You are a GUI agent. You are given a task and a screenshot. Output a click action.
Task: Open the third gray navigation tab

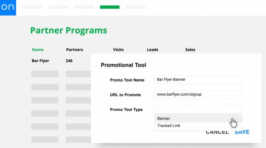(x=83, y=7)
